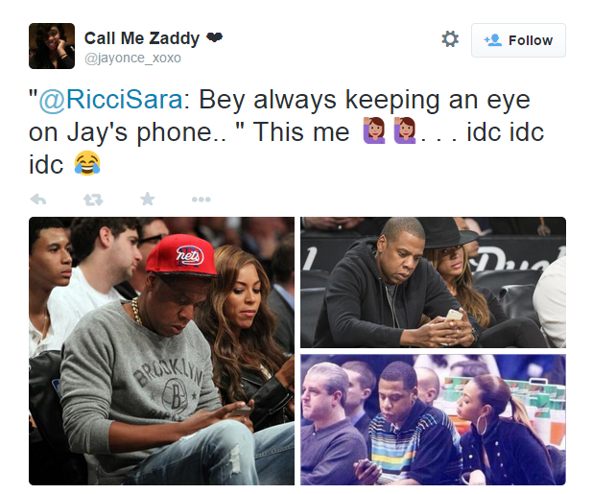Enlarge the photo with the red Nets cap
This screenshot has width=592, height=494.
point(161,351)
